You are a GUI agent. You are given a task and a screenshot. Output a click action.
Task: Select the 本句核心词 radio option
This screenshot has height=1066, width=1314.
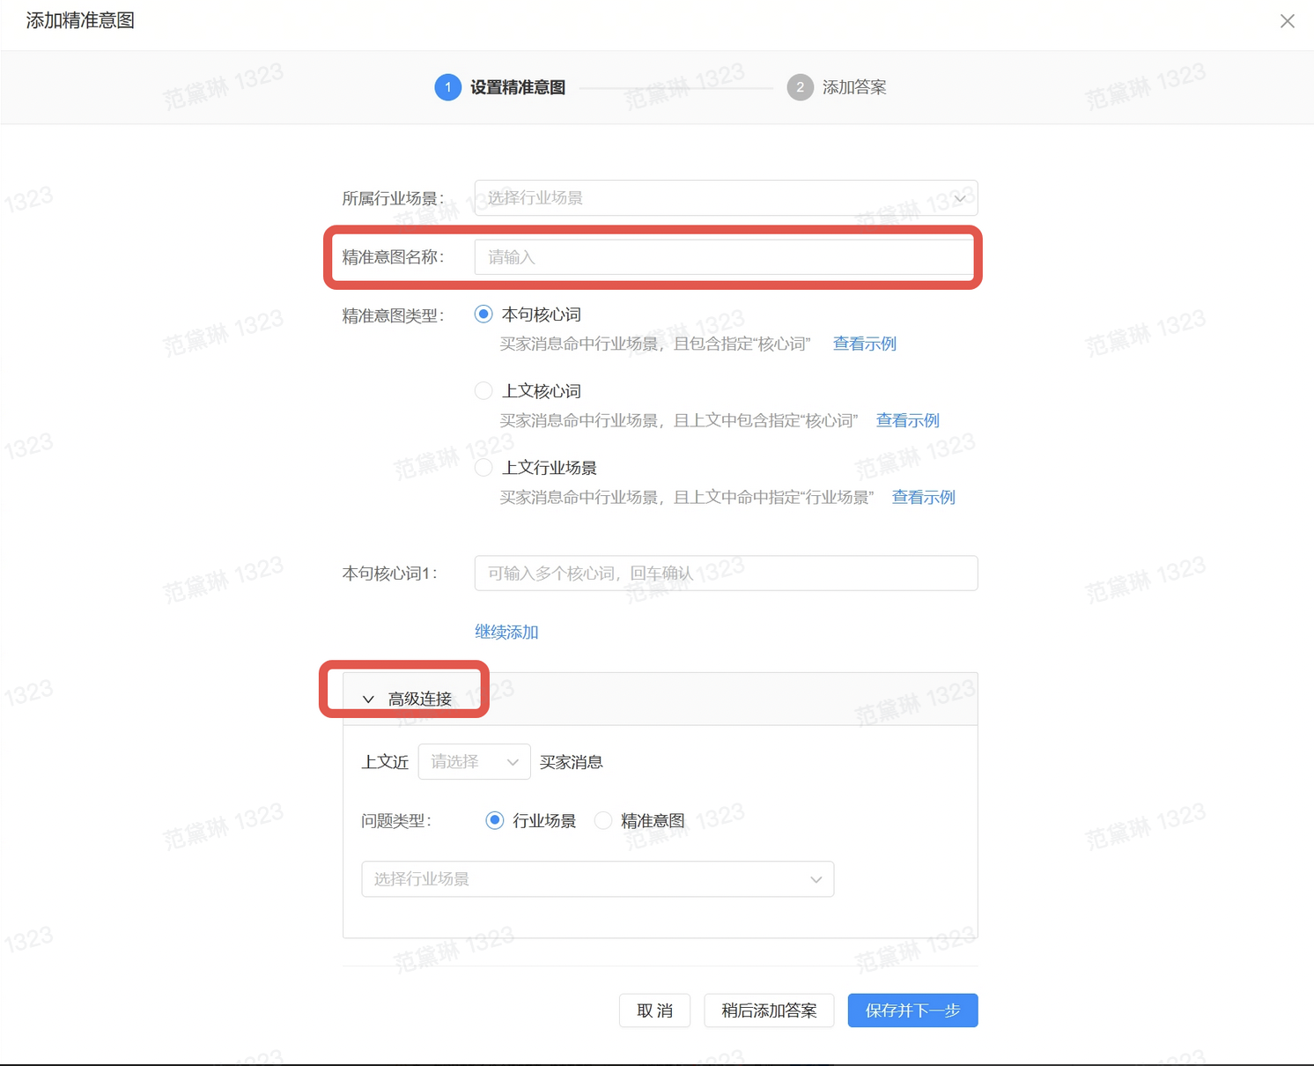[x=484, y=315]
